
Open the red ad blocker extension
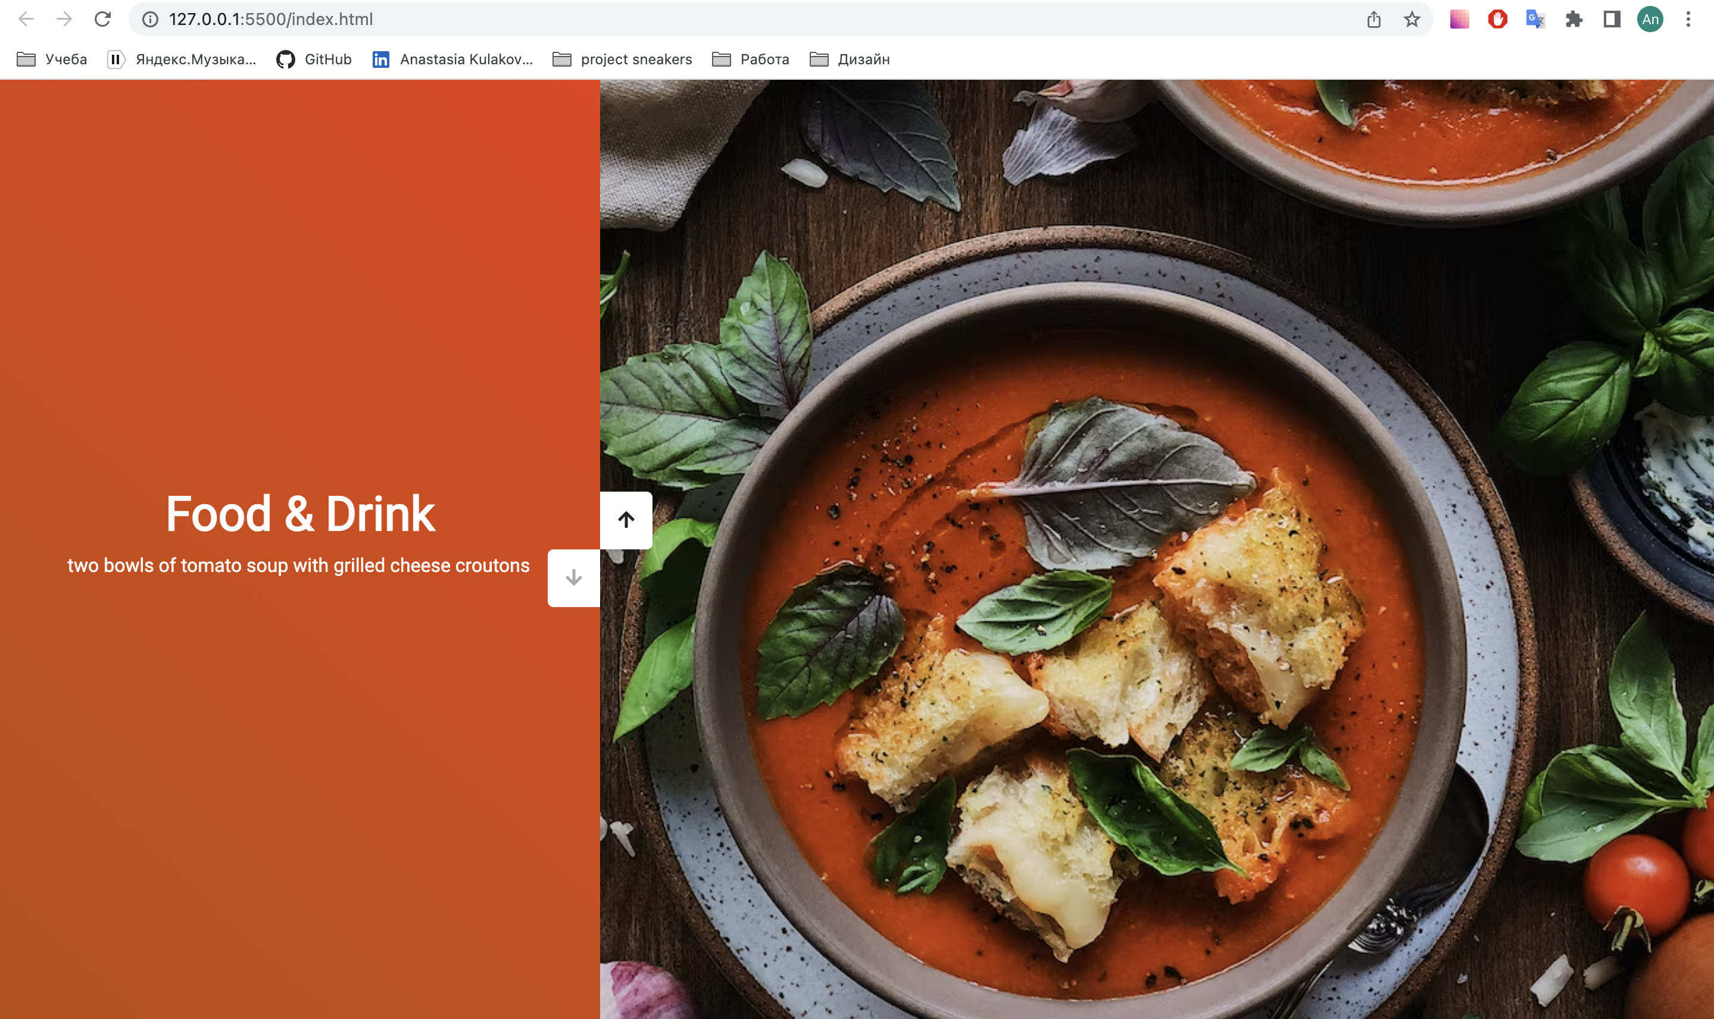coord(1498,19)
